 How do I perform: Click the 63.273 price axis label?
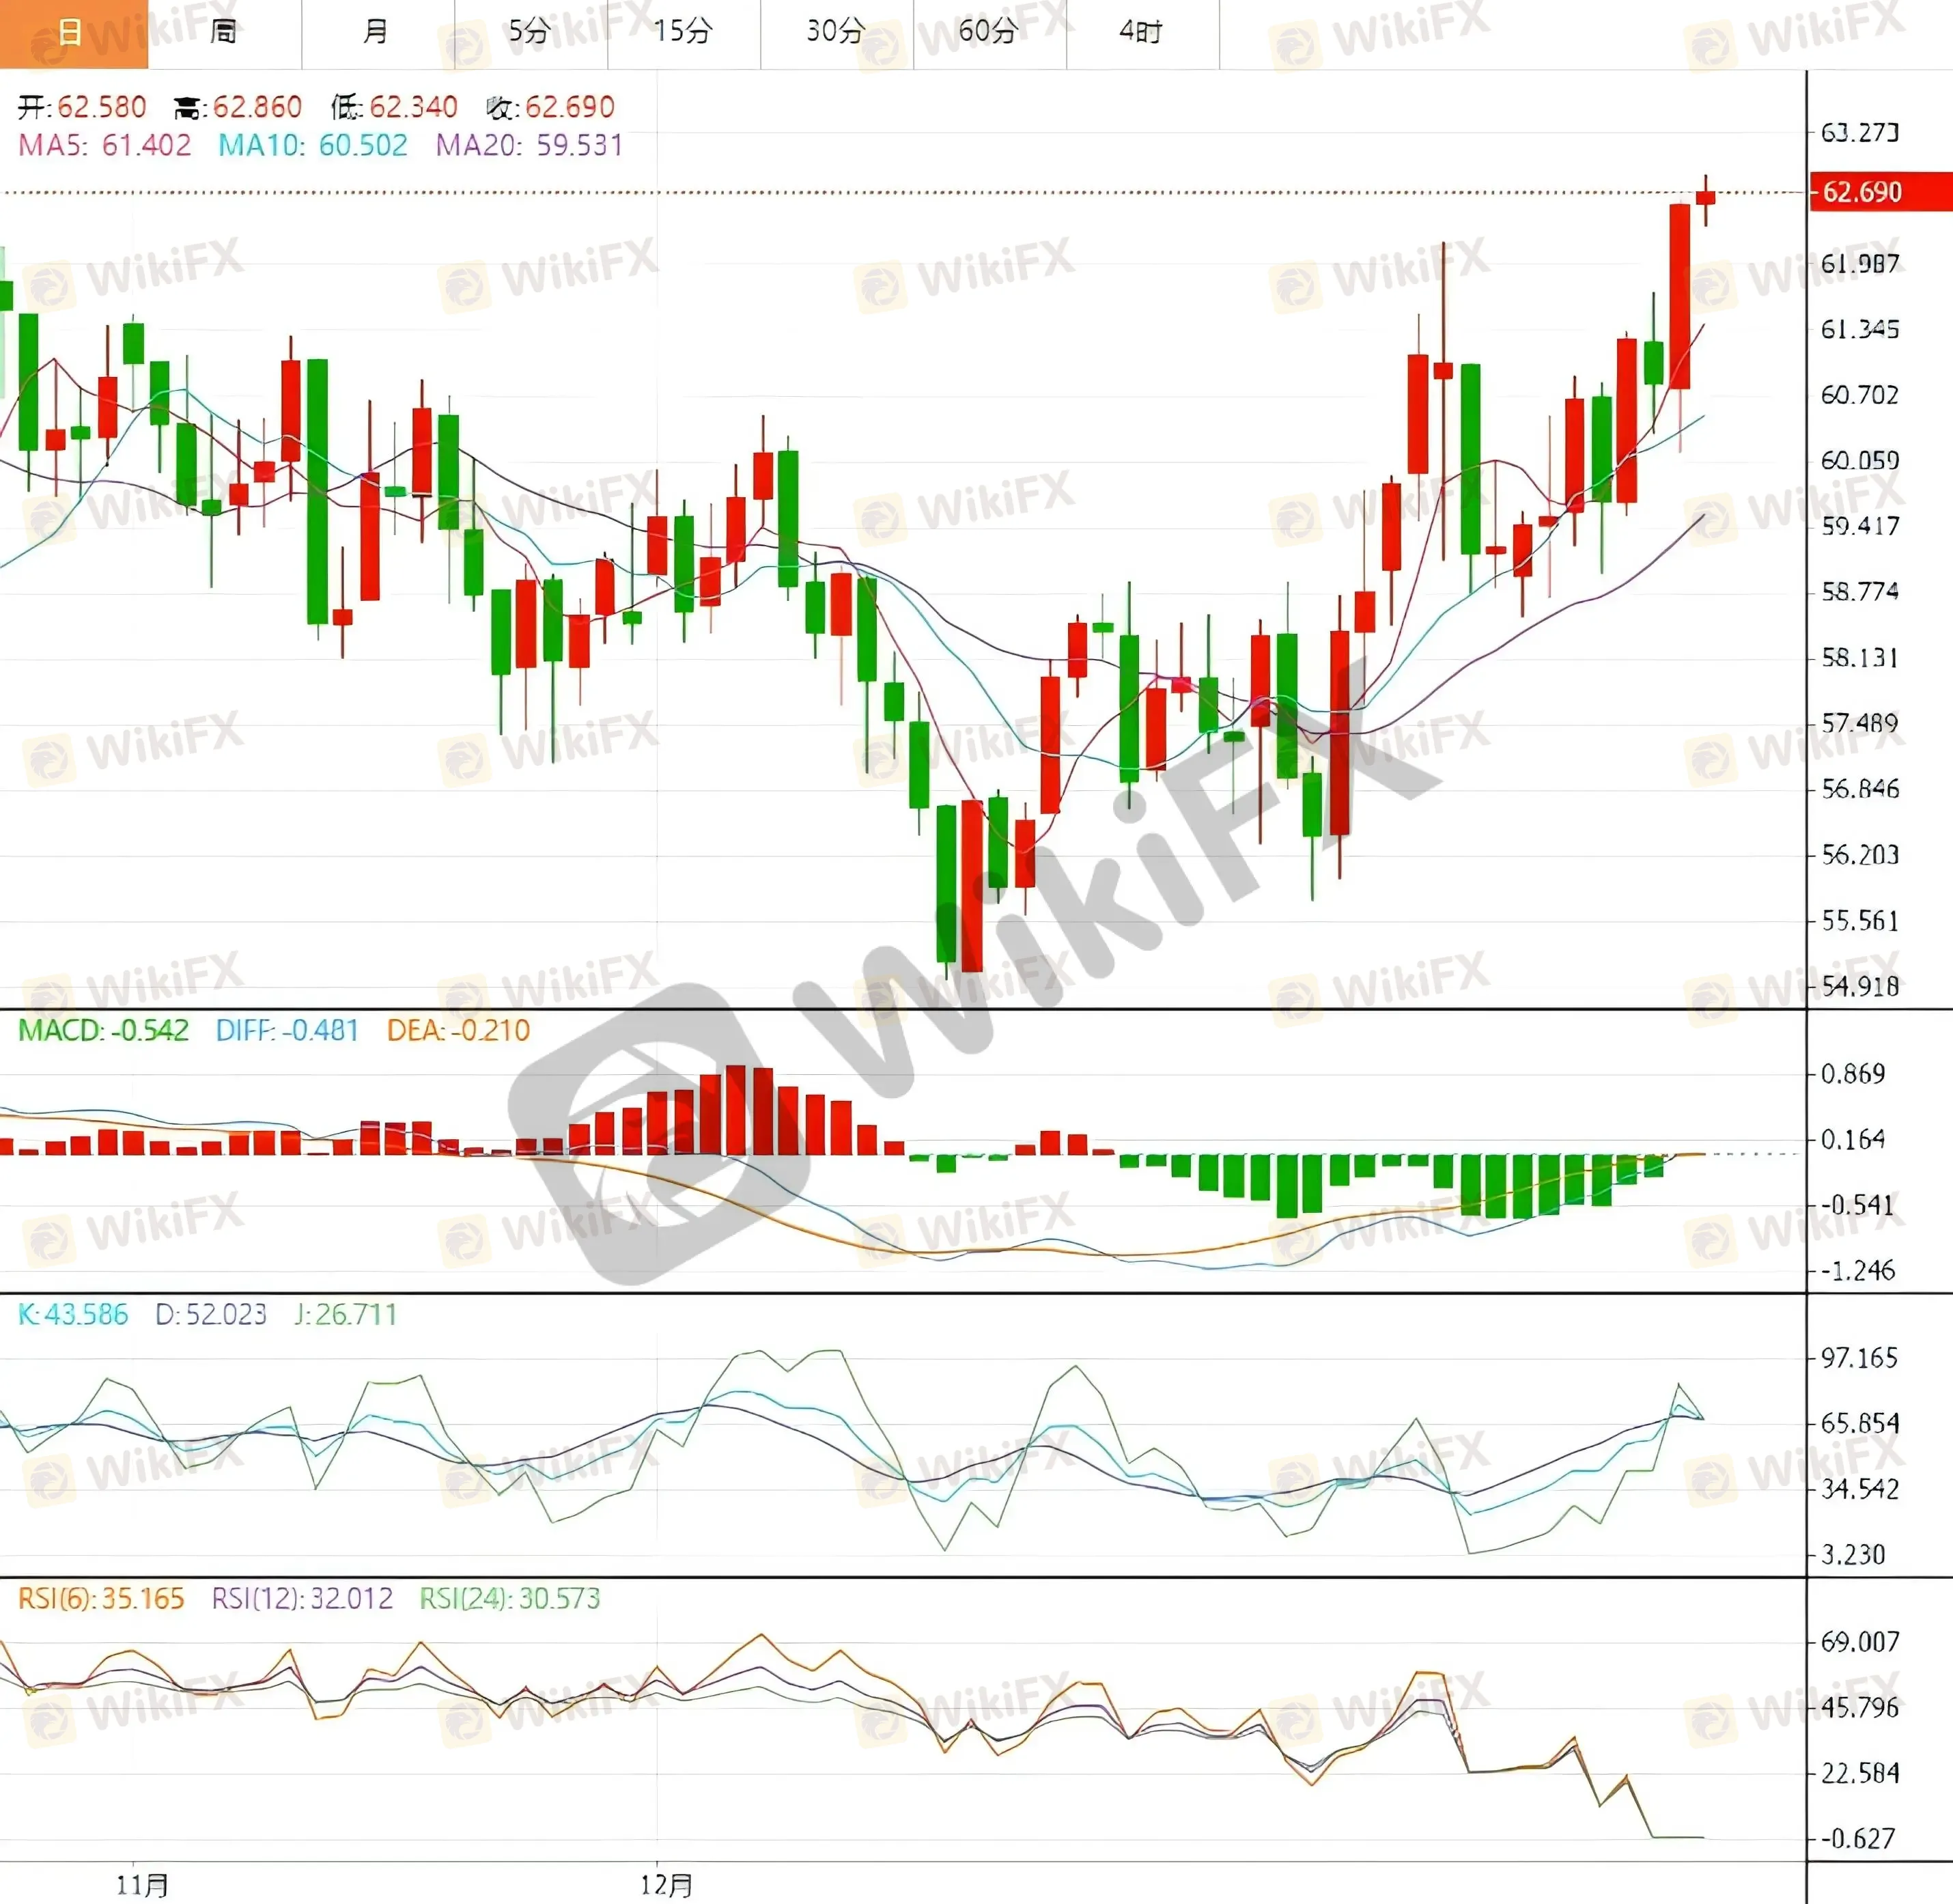[x=1859, y=132]
